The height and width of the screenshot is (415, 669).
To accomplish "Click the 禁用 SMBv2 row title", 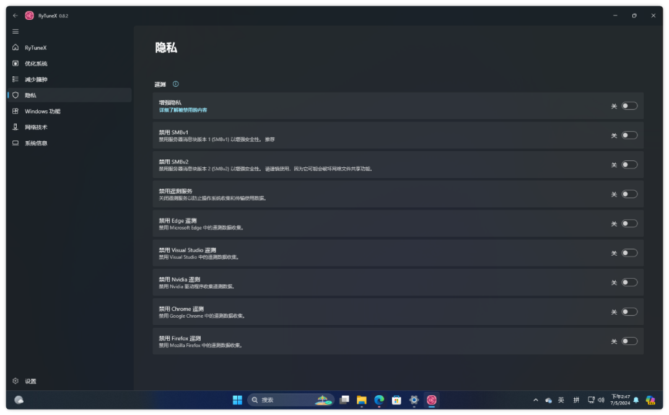I will [173, 162].
